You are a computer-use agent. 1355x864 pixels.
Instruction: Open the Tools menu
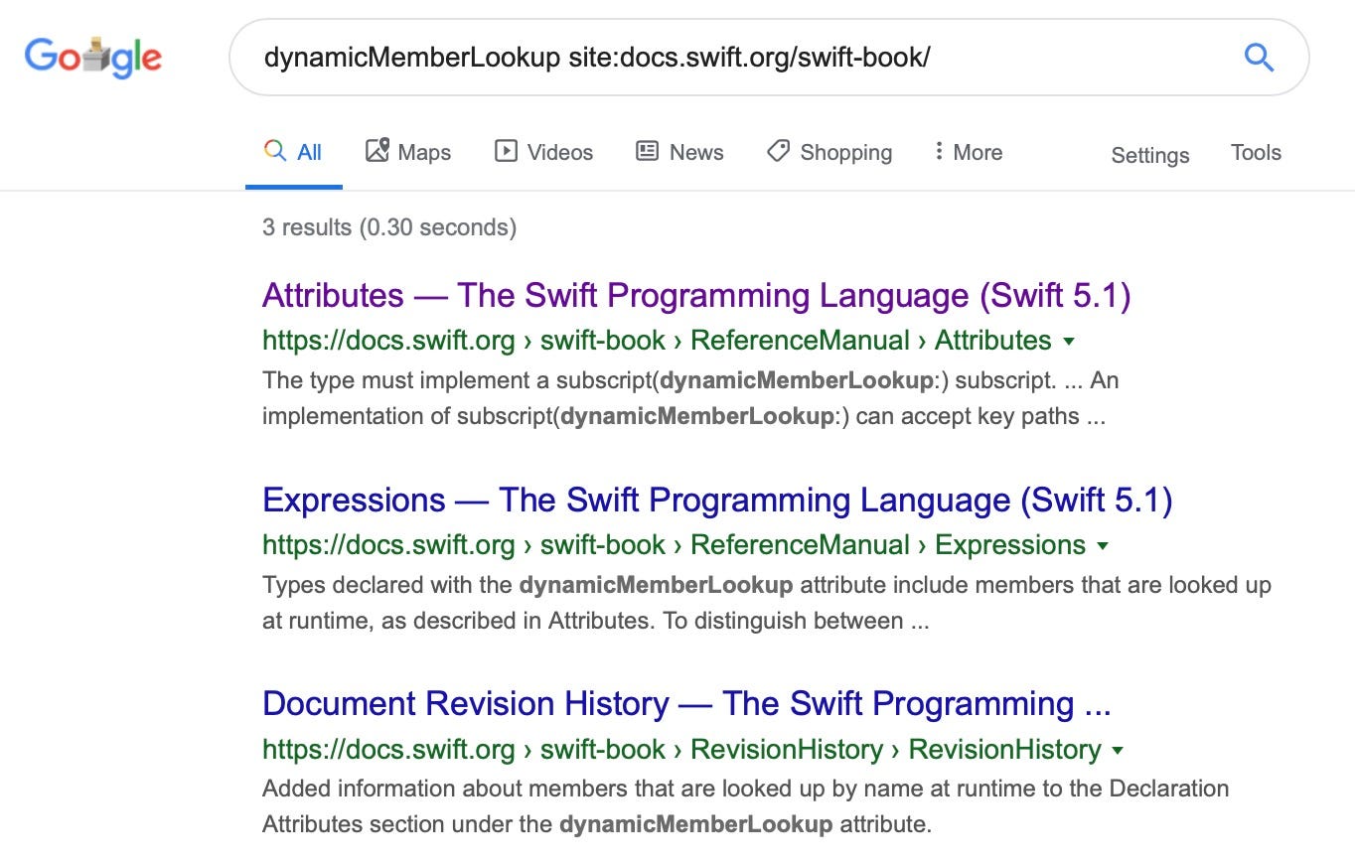tap(1256, 152)
